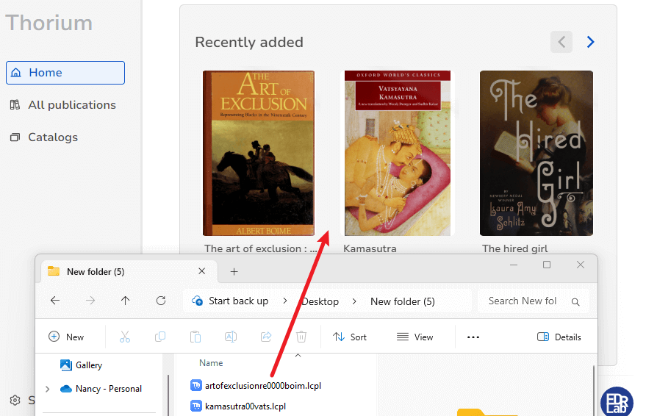The width and height of the screenshot is (646, 416).
Task: Select Nancy - Personal OneDrive
Action: (101, 388)
